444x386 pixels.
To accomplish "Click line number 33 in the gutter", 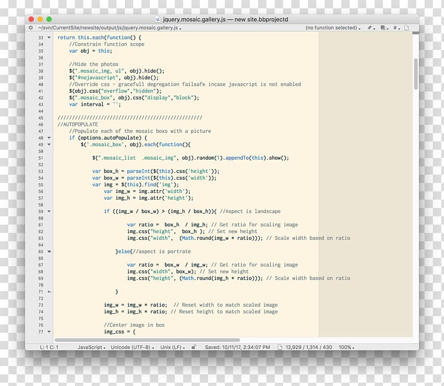I will pos(41,38).
